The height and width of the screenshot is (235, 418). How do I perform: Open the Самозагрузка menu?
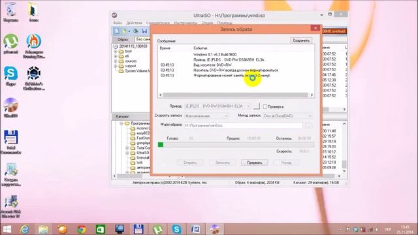tap(158, 23)
